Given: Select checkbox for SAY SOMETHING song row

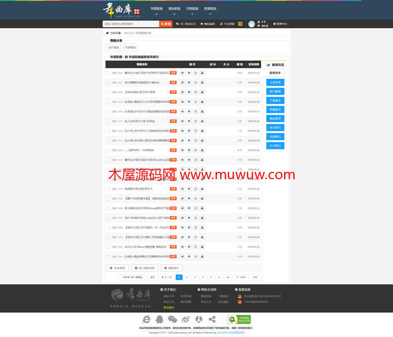Looking at the screenshot, I should [109, 217].
